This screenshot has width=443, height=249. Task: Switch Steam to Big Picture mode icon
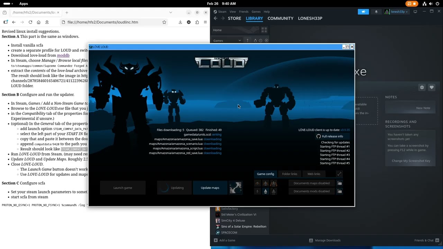click(415, 12)
